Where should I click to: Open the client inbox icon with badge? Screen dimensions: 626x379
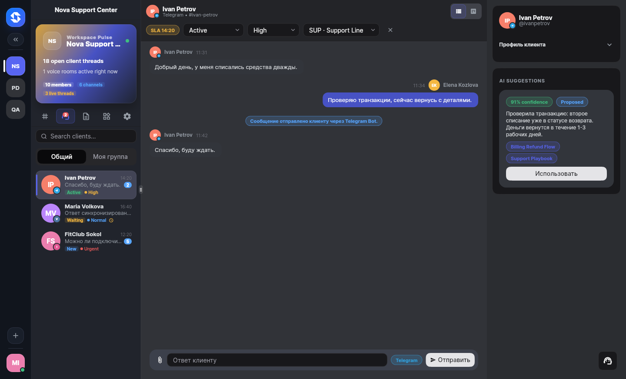click(x=66, y=116)
